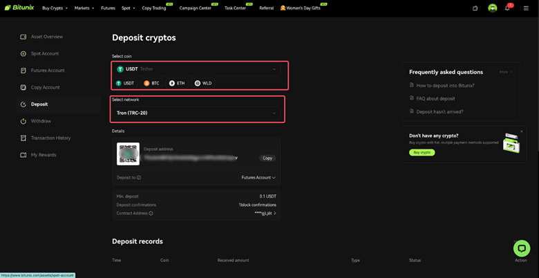
Task: Select the BTC quick coin chip
Action: (x=151, y=83)
